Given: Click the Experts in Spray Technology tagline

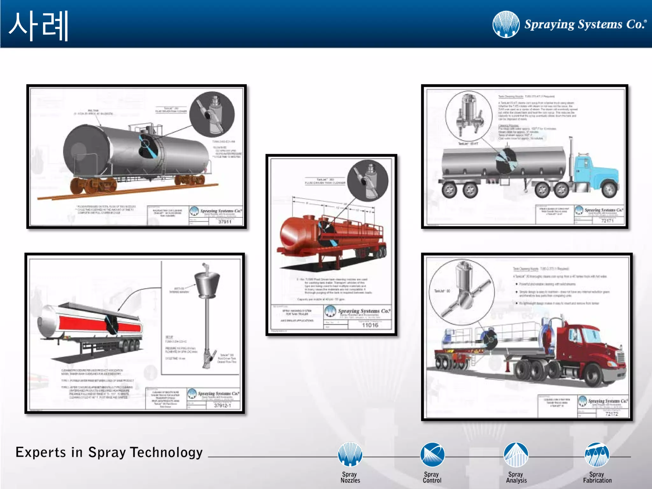Looking at the screenshot, I should (x=109, y=452).
